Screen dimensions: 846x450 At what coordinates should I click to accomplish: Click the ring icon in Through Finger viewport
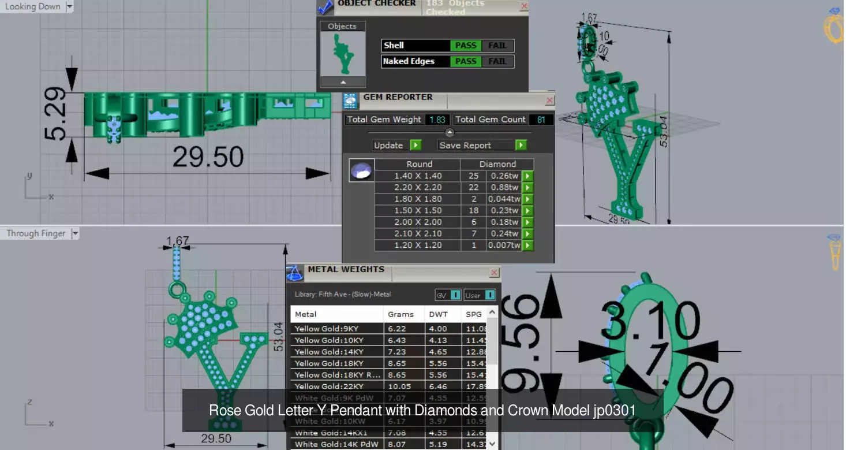pos(835,251)
